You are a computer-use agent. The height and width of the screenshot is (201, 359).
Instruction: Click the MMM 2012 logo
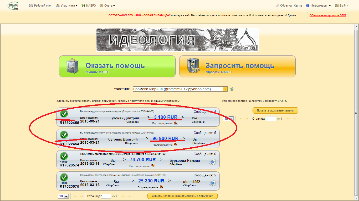click(x=13, y=5)
